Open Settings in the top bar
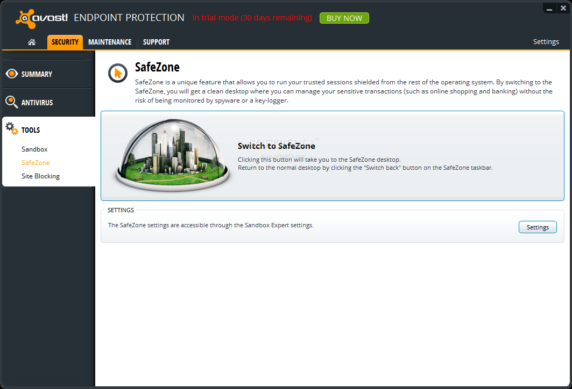This screenshot has height=389, width=572. (546, 41)
